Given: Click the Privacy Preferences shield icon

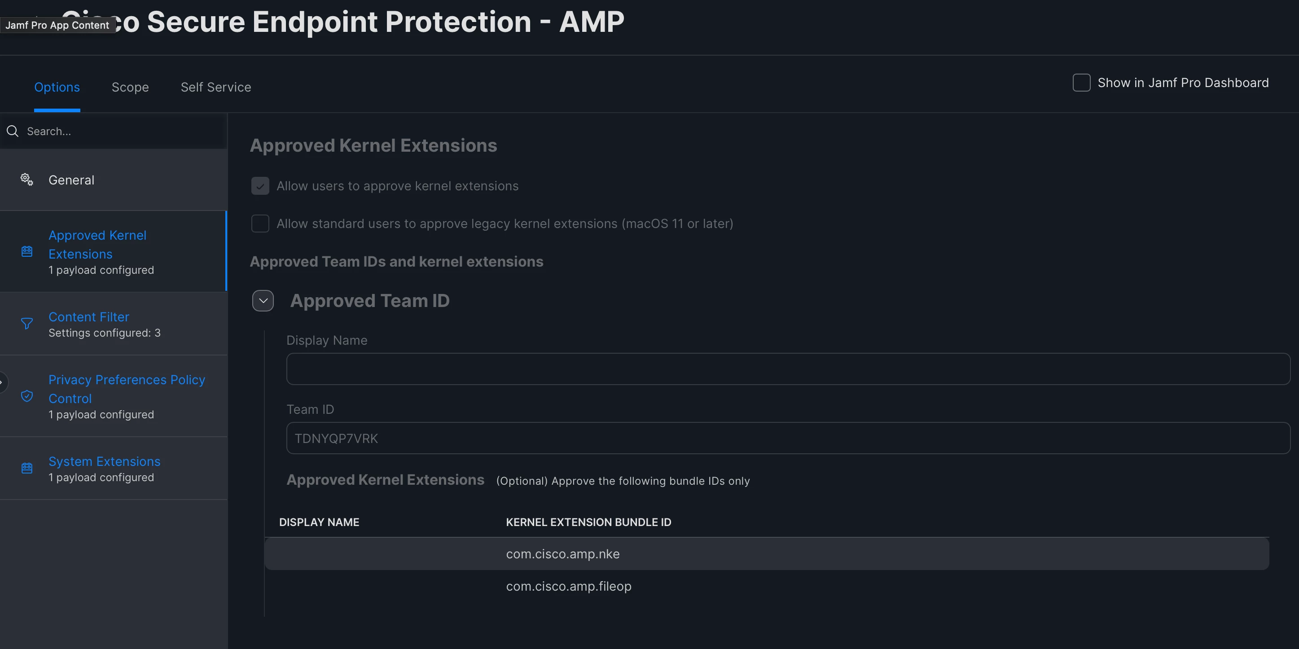Looking at the screenshot, I should coord(27,396).
